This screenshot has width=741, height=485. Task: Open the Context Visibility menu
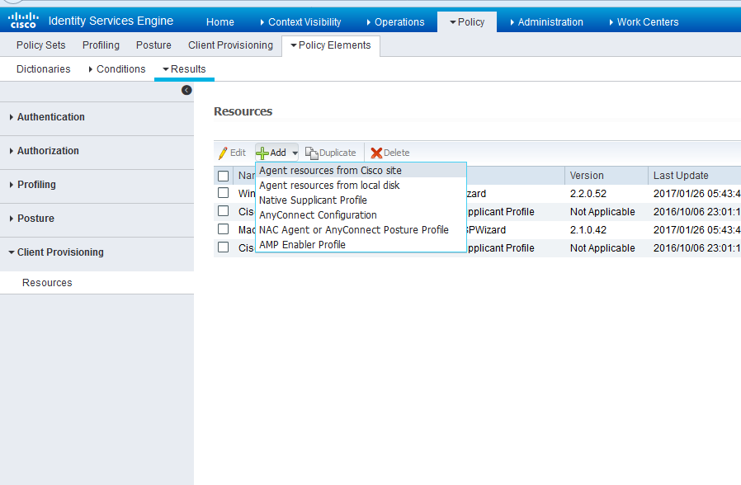click(x=300, y=22)
